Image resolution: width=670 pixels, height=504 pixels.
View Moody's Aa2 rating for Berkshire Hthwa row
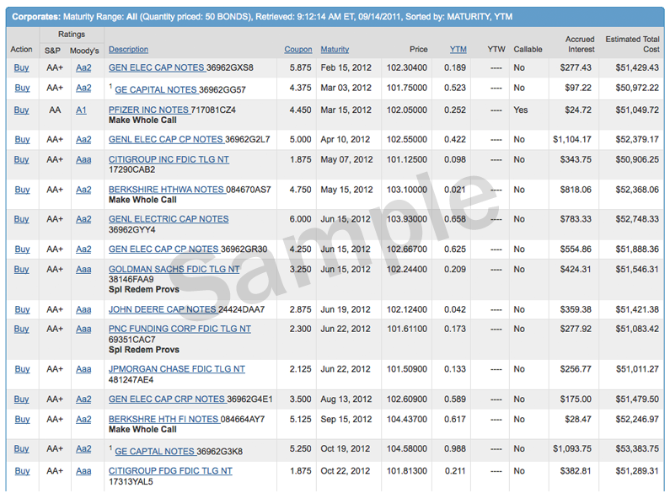click(x=83, y=190)
